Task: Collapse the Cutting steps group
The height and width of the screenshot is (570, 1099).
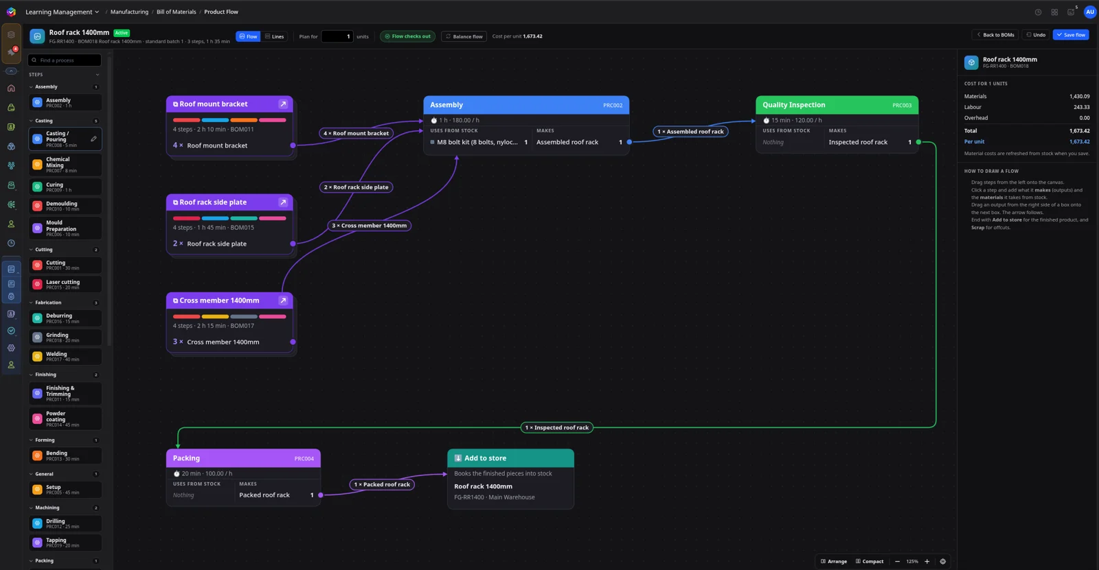Action: coord(32,250)
